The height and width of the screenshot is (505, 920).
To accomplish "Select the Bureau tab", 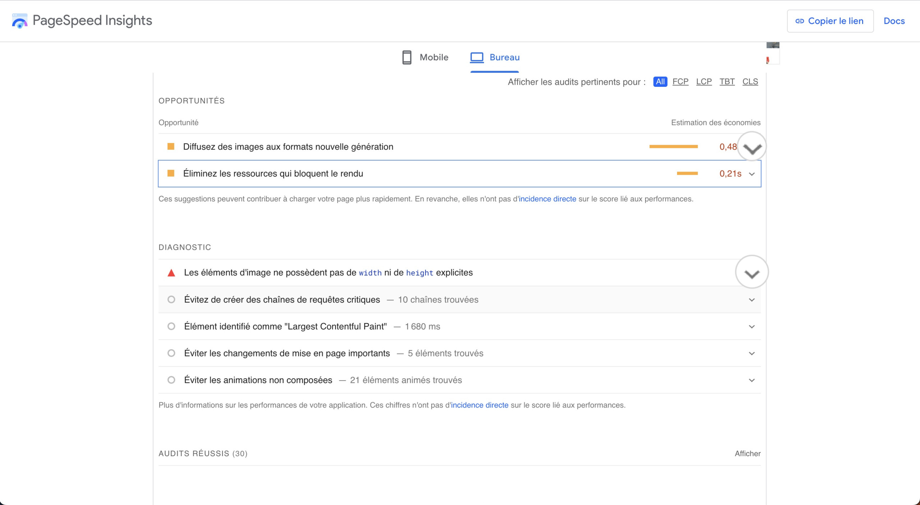I will click(494, 57).
